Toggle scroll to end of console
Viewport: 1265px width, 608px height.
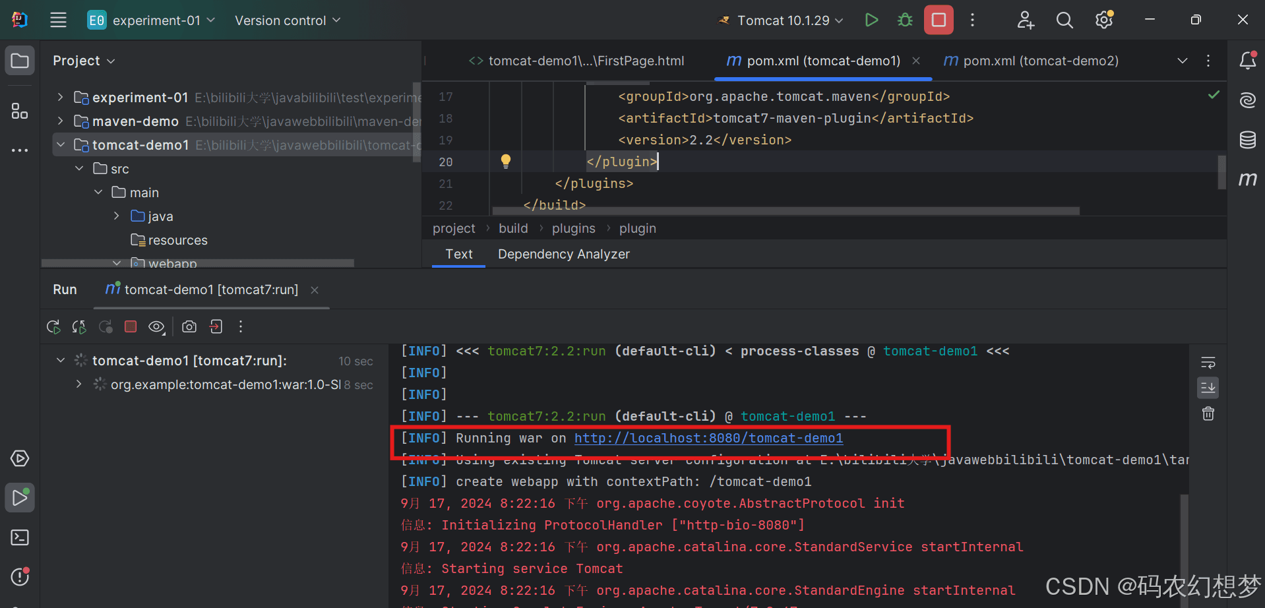coord(1208,388)
